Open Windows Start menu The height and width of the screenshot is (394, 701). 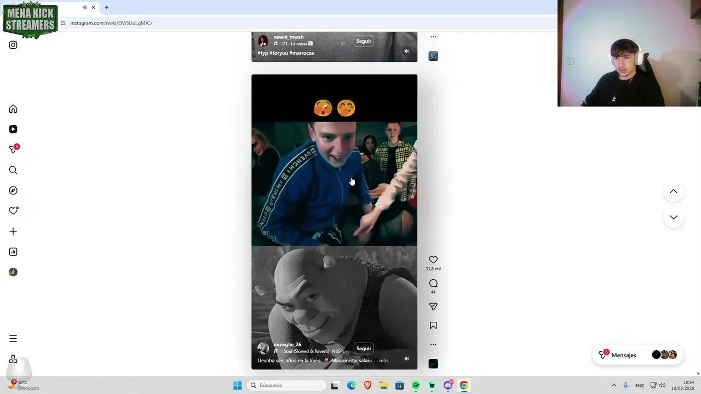(237, 386)
